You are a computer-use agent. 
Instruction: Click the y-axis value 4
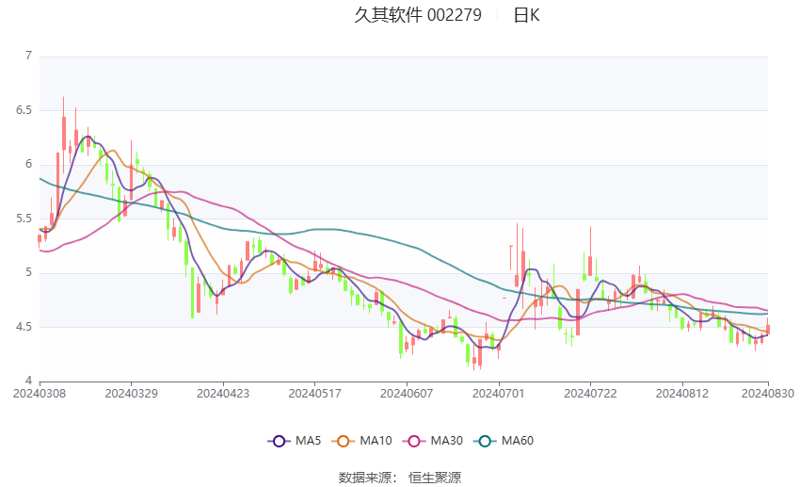click(28, 381)
